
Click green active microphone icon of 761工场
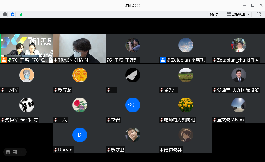10,60
